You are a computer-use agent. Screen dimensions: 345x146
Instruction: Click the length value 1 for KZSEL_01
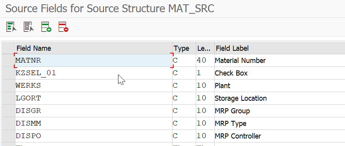pos(205,73)
